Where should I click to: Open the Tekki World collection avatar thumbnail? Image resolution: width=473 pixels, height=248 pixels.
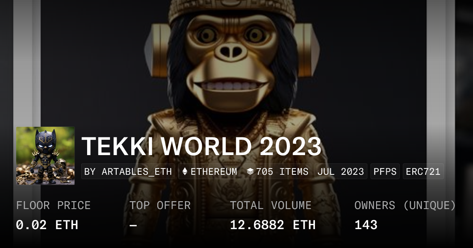point(45,156)
